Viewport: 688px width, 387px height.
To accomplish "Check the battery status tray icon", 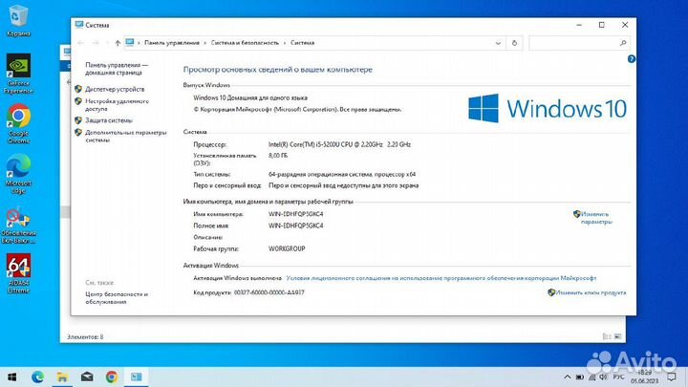I will pyautogui.click(x=580, y=376).
